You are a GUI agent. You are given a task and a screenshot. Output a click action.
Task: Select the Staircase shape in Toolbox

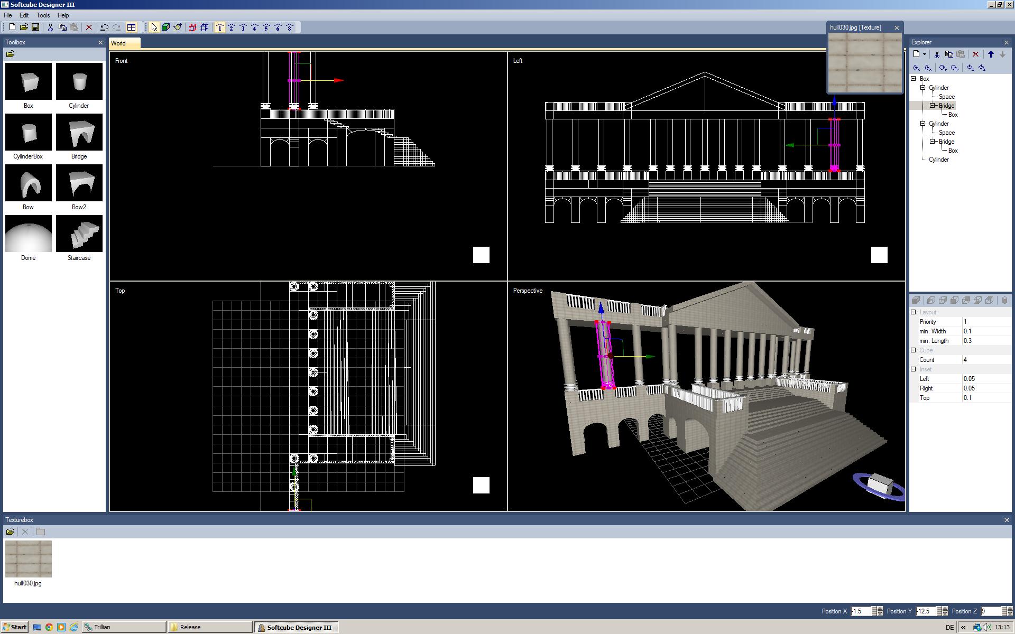pyautogui.click(x=79, y=234)
